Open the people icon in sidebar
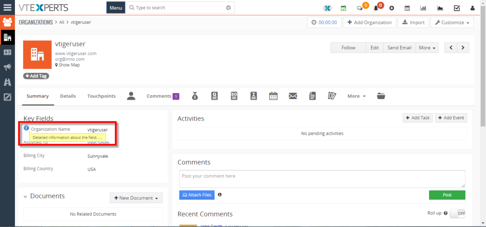 [7, 22]
